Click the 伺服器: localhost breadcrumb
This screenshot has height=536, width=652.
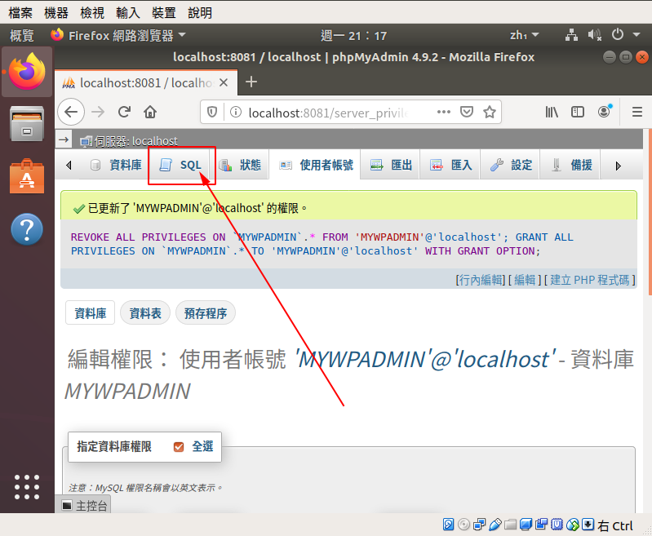129,141
